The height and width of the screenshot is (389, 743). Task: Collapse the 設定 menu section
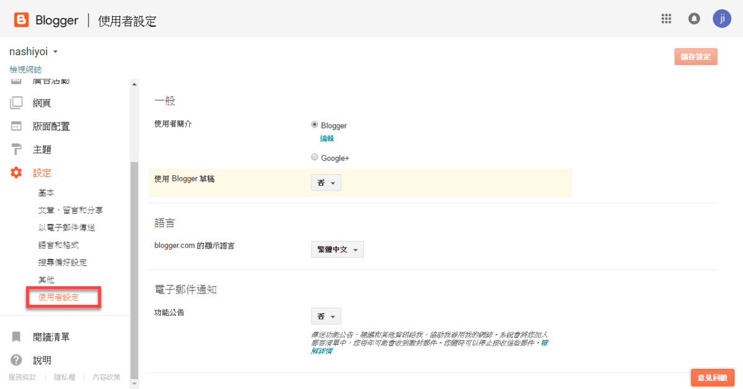pyautogui.click(x=42, y=173)
